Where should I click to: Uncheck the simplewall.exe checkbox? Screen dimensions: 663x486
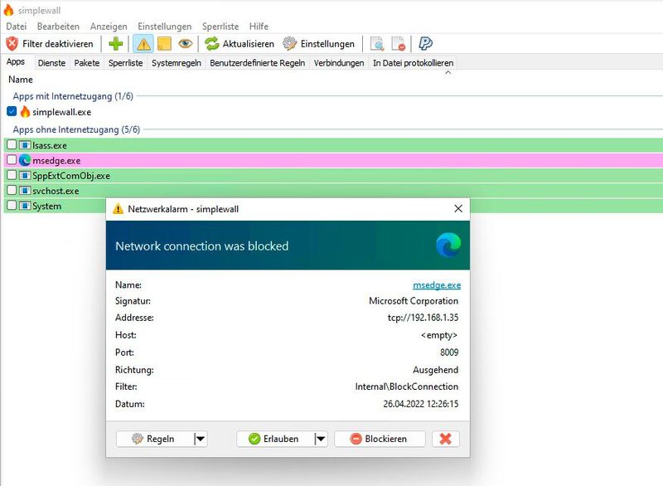(x=12, y=111)
